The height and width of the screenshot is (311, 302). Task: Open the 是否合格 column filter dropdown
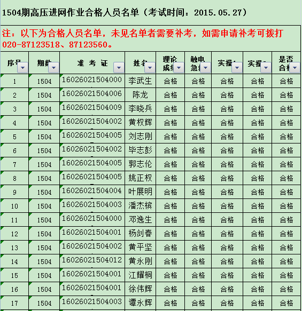295,68
